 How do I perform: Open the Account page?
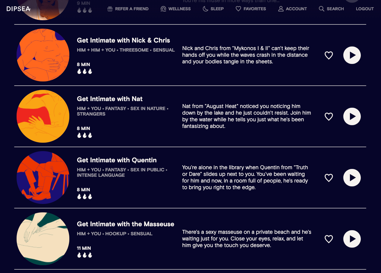[x=292, y=9]
